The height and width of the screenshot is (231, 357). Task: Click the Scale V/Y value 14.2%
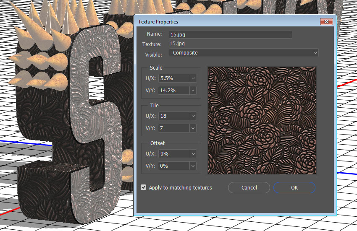point(174,91)
